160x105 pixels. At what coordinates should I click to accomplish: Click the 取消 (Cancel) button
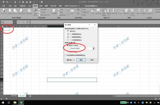pyautogui.click(x=92, y=60)
